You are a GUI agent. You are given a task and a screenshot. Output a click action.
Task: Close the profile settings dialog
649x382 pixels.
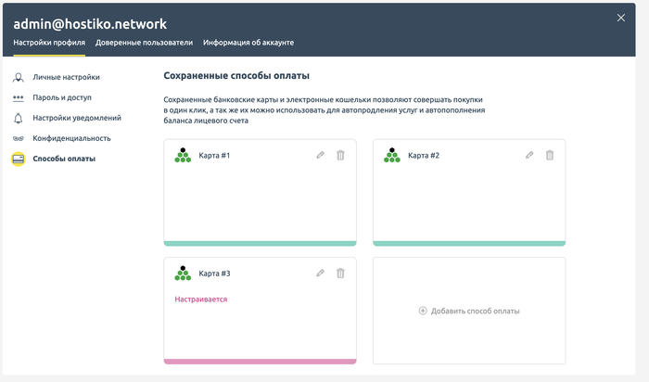pos(621,18)
